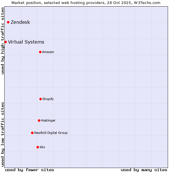This screenshot has height=172, width=172.
Task: Click 'used by low traffic sites' axis label
Action: tap(3, 134)
